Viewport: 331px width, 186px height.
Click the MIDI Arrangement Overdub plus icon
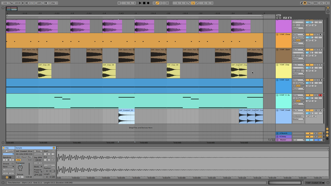[x=154, y=3]
